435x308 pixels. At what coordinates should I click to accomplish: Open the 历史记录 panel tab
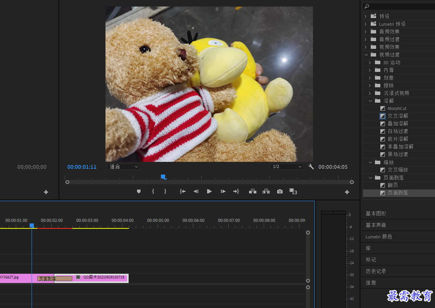pyautogui.click(x=376, y=271)
